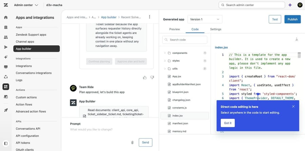Open Channel apps in sidebar
This screenshot has width=305, height=151.
25,41
